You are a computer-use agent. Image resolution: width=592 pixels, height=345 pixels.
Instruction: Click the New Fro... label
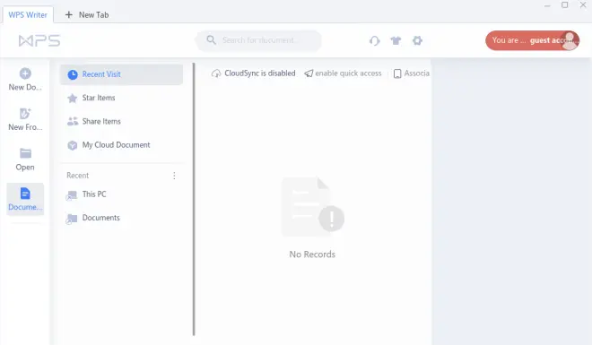click(x=25, y=127)
